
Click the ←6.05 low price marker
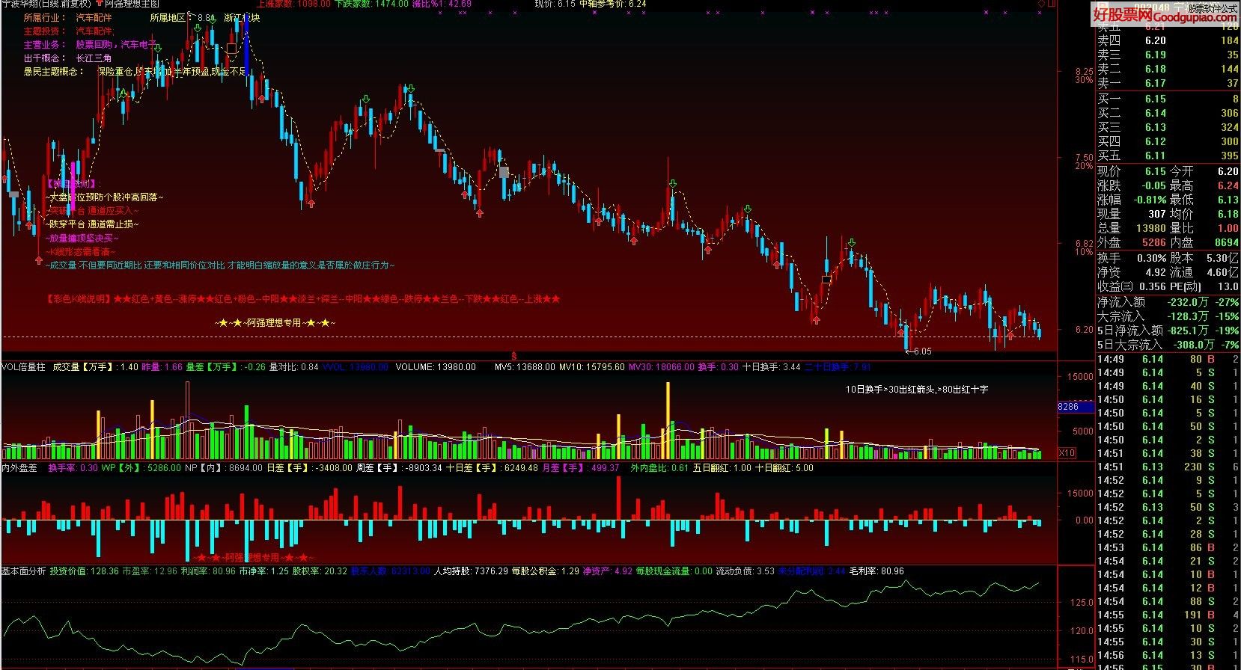point(918,351)
